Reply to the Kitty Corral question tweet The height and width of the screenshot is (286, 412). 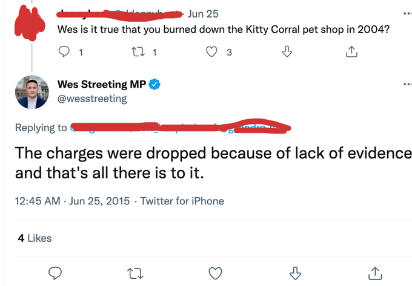tap(65, 53)
